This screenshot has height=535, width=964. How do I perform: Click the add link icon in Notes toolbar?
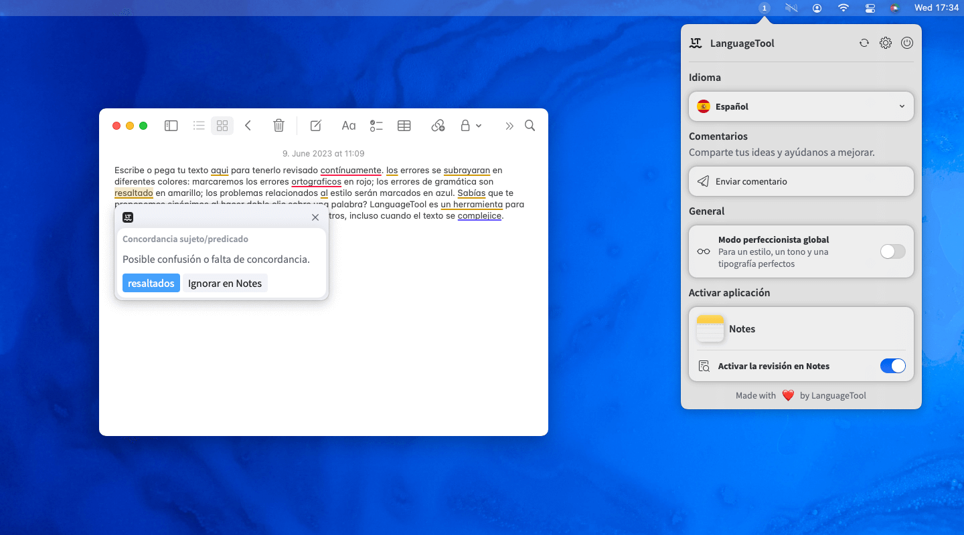coord(438,126)
